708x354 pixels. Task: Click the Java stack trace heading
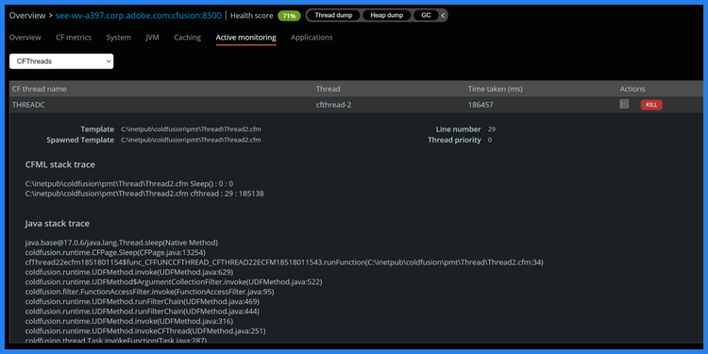[58, 224]
